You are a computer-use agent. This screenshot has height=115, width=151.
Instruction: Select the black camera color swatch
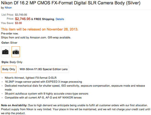click(x=5, y=52)
